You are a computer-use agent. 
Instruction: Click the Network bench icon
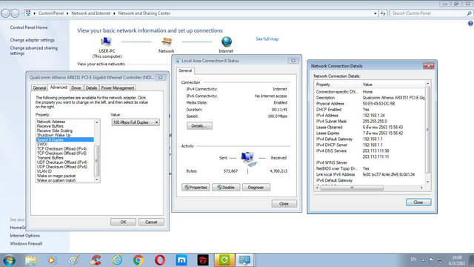[166, 42]
